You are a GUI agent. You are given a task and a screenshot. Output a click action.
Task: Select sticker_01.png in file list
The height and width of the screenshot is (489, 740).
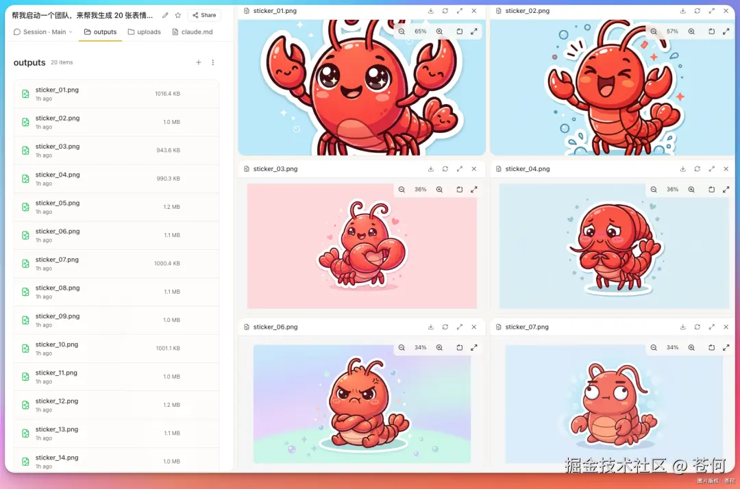[x=116, y=94]
